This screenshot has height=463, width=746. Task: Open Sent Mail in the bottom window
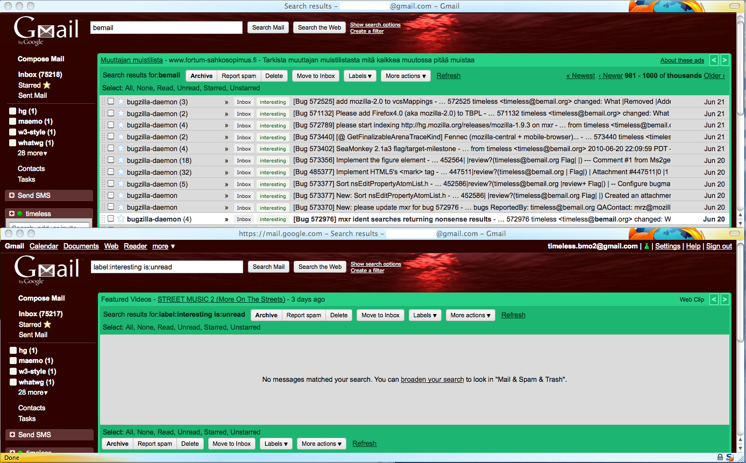[x=33, y=334]
